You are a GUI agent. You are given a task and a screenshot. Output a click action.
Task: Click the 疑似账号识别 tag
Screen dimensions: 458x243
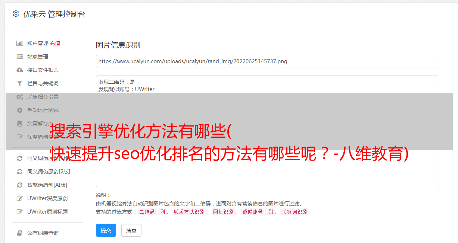click(x=258, y=212)
